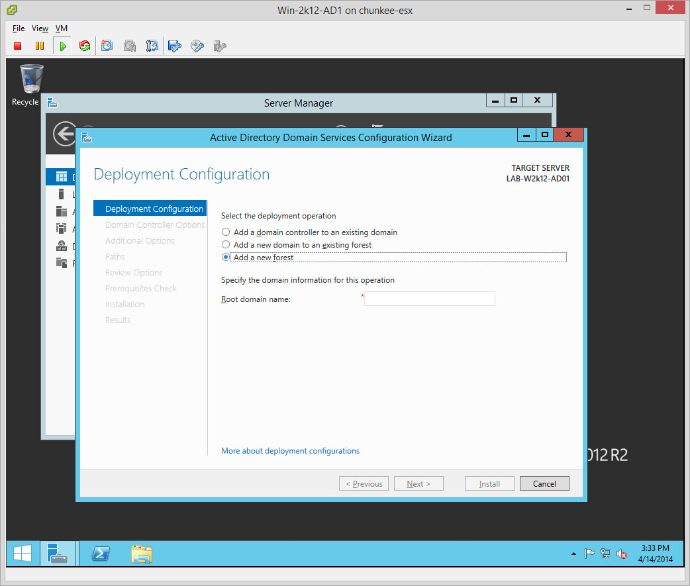Select Add a domain controller to existing domain

(x=226, y=232)
